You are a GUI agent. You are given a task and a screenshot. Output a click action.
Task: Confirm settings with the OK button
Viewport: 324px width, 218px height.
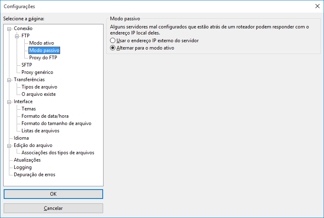pos(53,194)
